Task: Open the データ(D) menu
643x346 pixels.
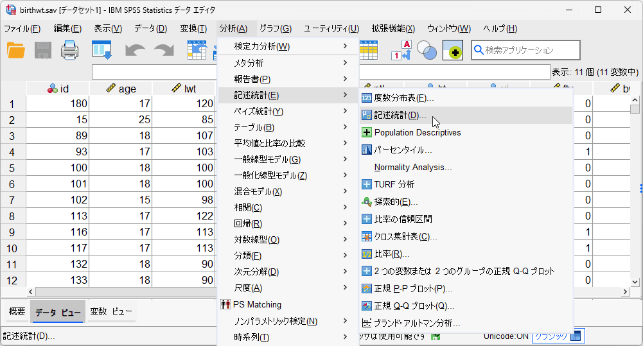Action: (x=150, y=29)
